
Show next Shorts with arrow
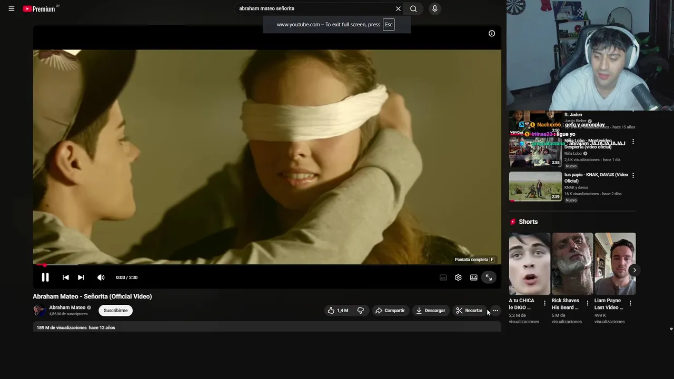coord(635,270)
